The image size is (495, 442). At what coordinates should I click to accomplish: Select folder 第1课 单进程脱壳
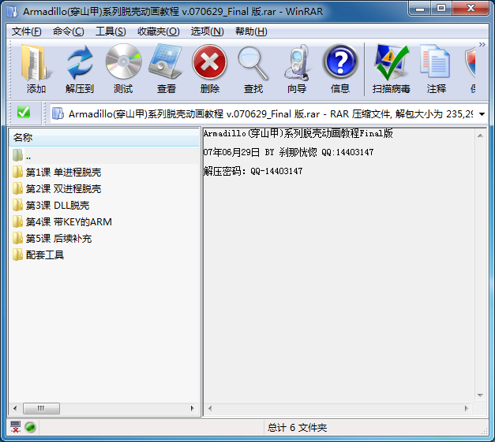[x=63, y=173]
